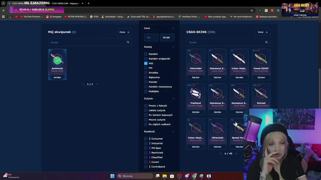
Task: Click the taskbar Wyszukaj search box
Action: tap(135, 176)
